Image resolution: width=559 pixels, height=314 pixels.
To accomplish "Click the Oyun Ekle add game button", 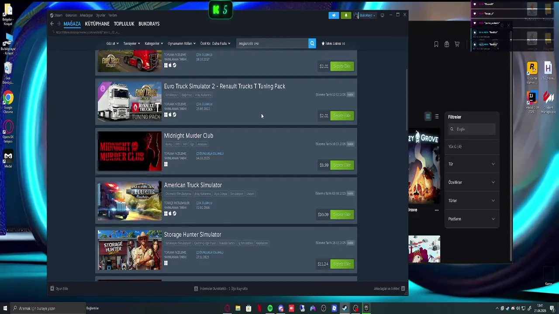I will (x=59, y=289).
